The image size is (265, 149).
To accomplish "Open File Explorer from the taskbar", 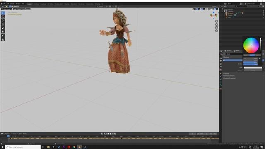I will click(x=48, y=147).
